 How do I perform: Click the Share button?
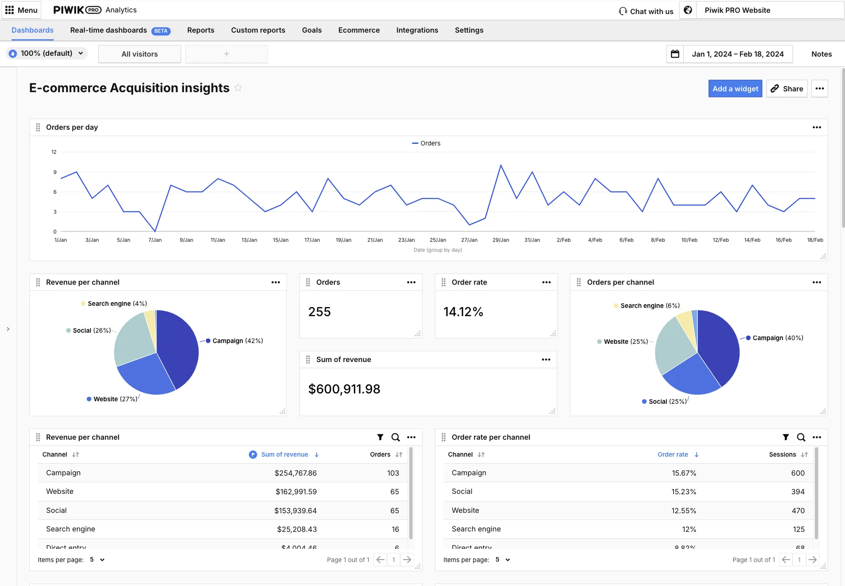click(786, 89)
